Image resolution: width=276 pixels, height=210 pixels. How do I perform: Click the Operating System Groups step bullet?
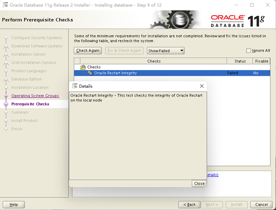[6, 96]
